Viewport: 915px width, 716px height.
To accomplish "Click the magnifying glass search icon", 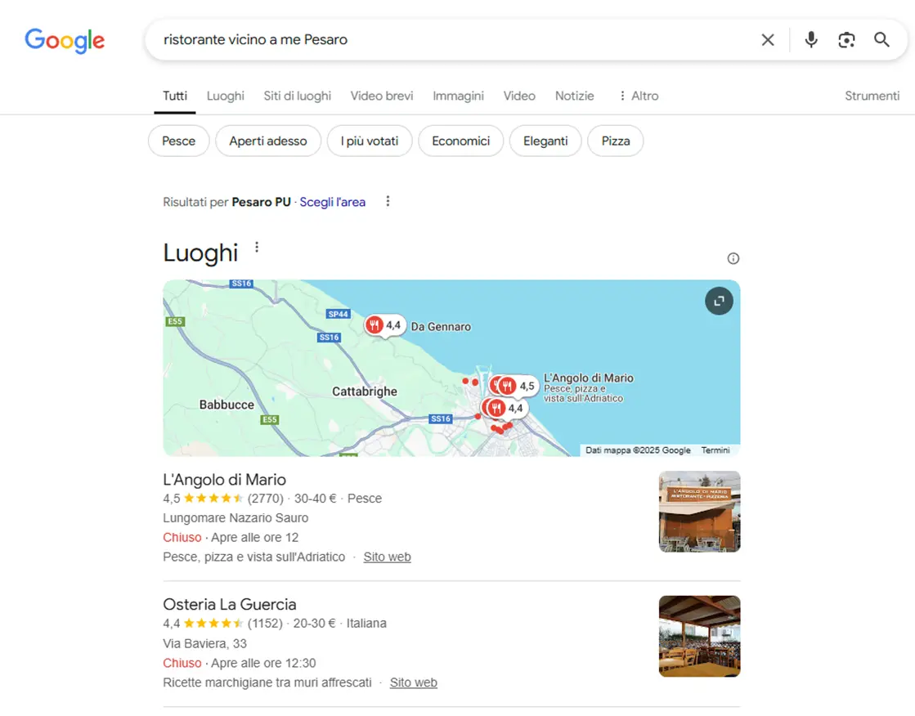I will pyautogui.click(x=881, y=40).
